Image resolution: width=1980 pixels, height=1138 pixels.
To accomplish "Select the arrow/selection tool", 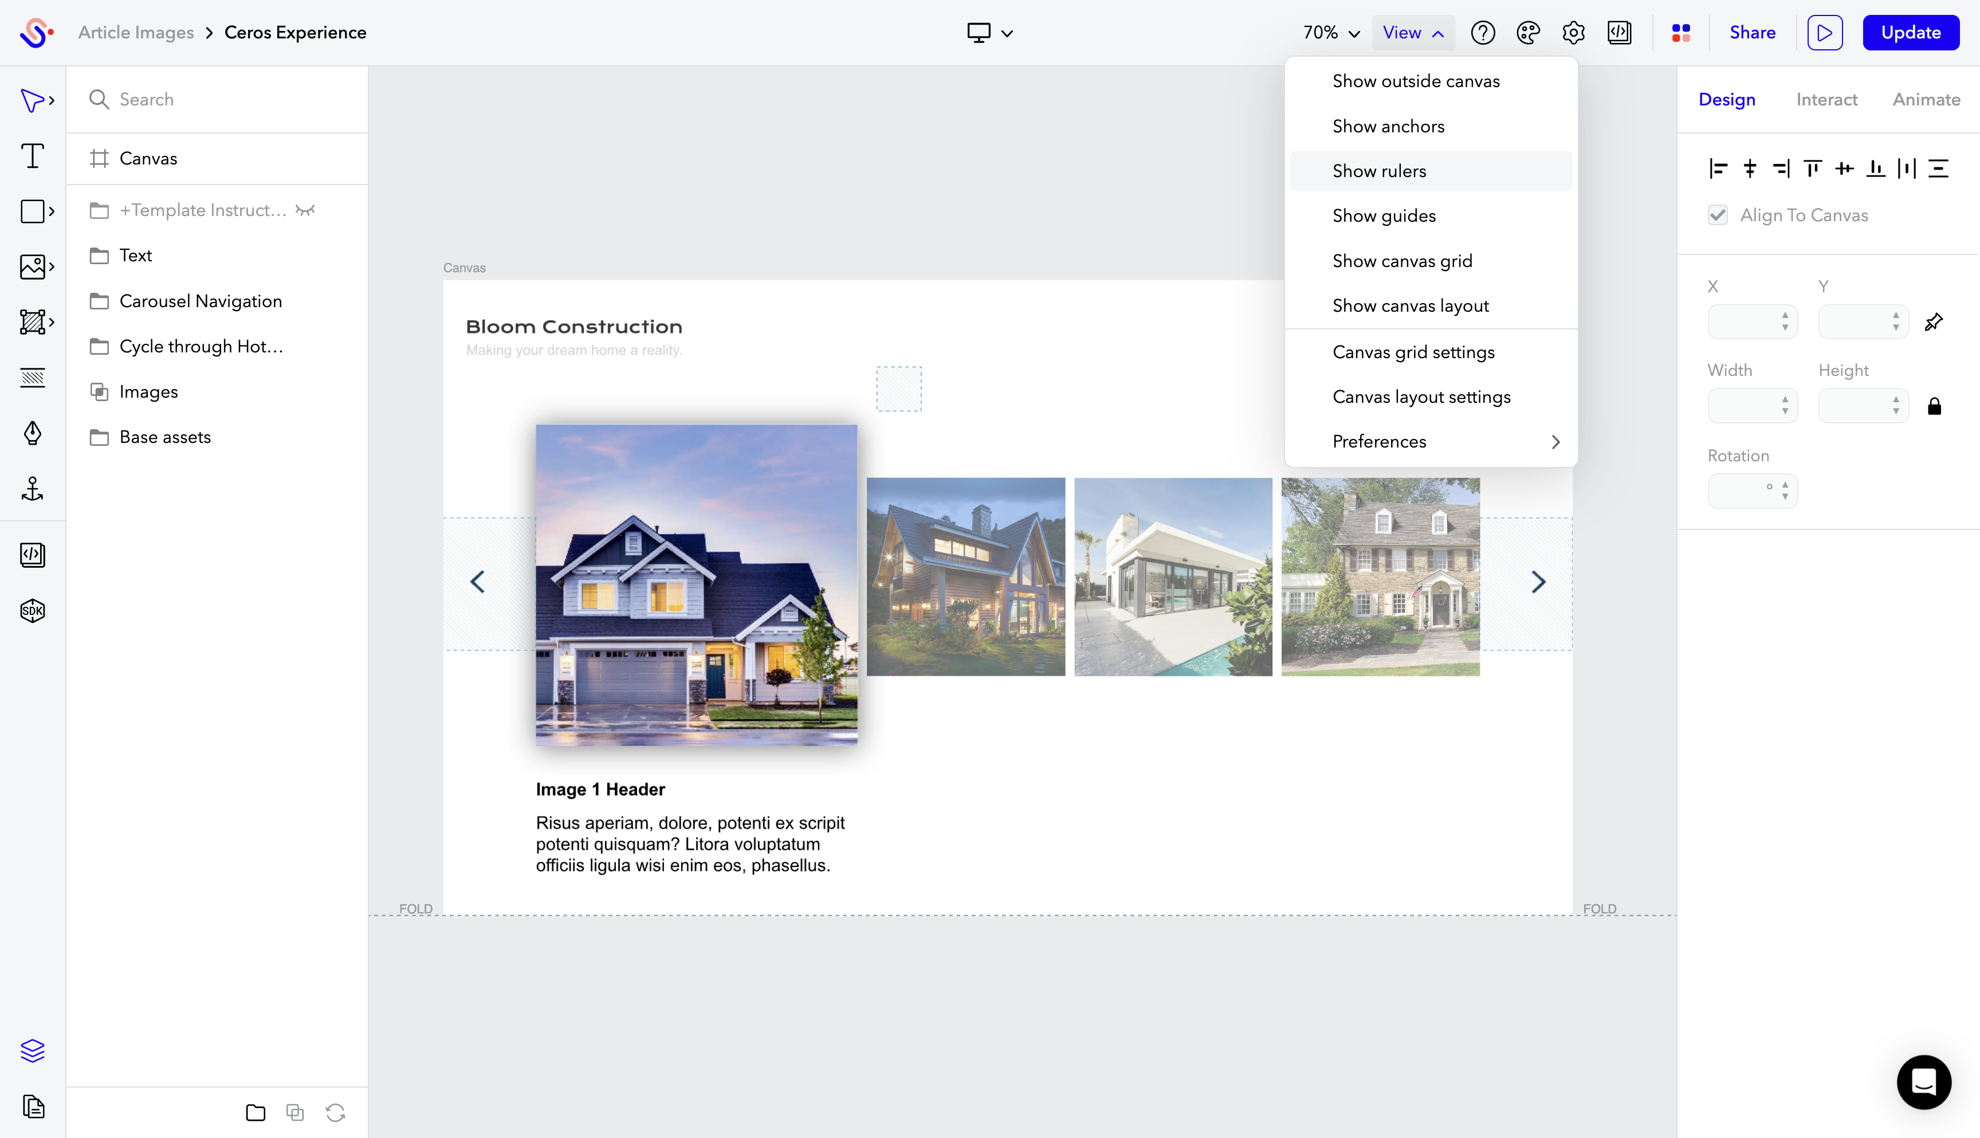I will click(x=33, y=101).
